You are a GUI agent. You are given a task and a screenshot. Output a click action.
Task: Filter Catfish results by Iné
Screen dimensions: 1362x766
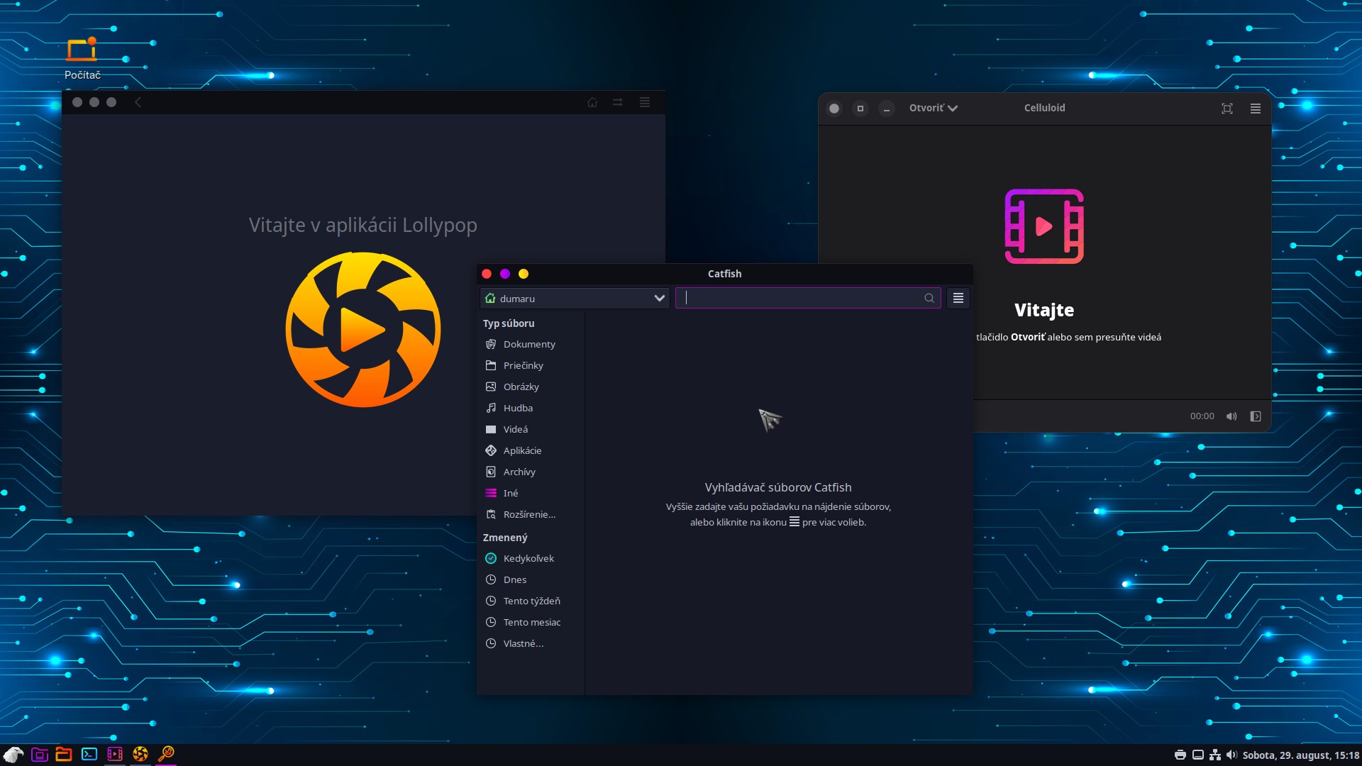click(531, 494)
